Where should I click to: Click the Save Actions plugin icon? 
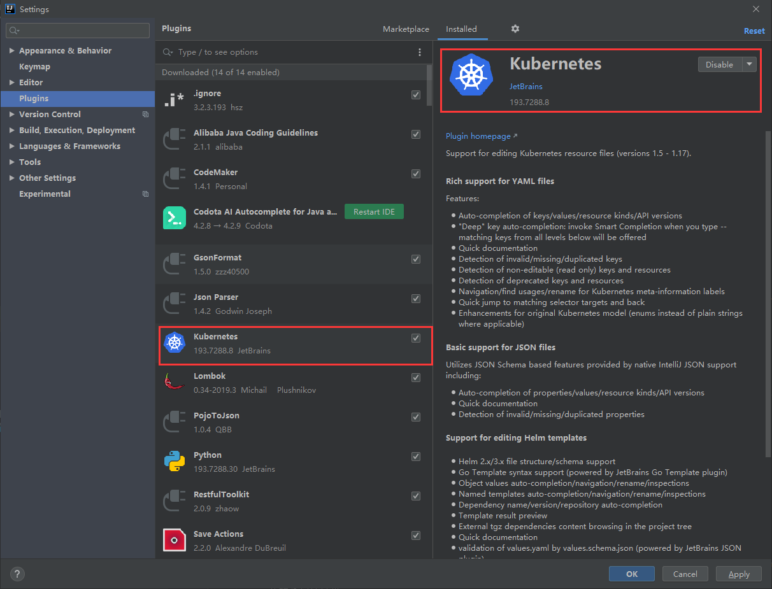pyautogui.click(x=175, y=541)
